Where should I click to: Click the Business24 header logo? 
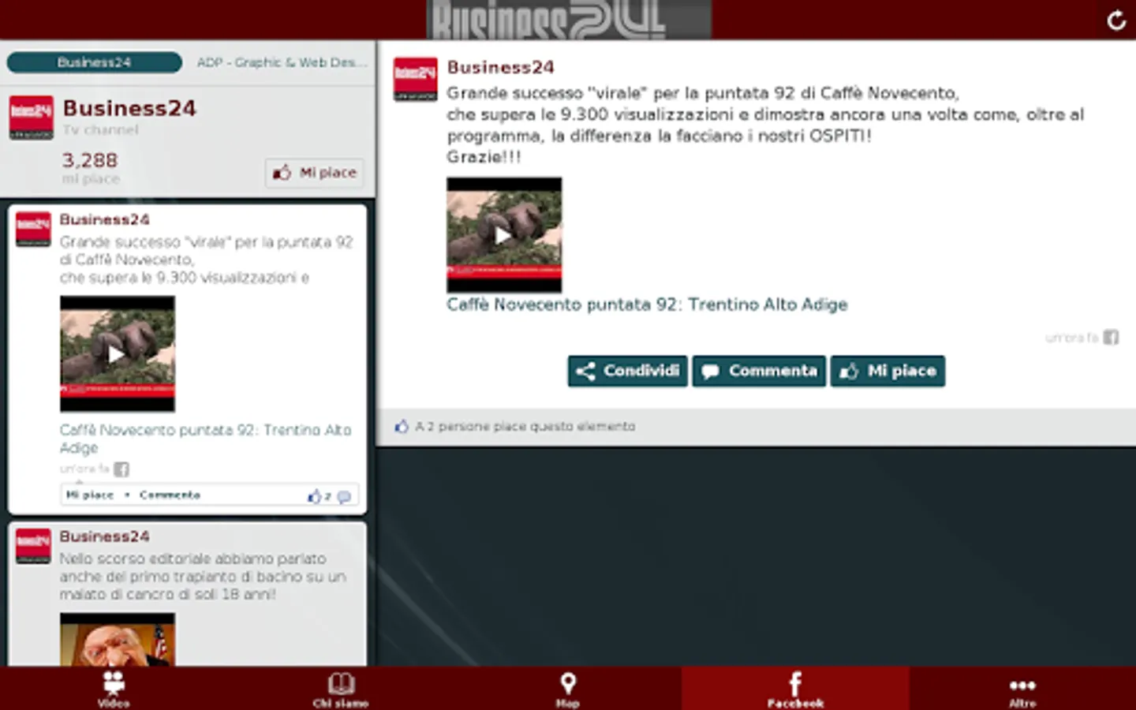569,20
